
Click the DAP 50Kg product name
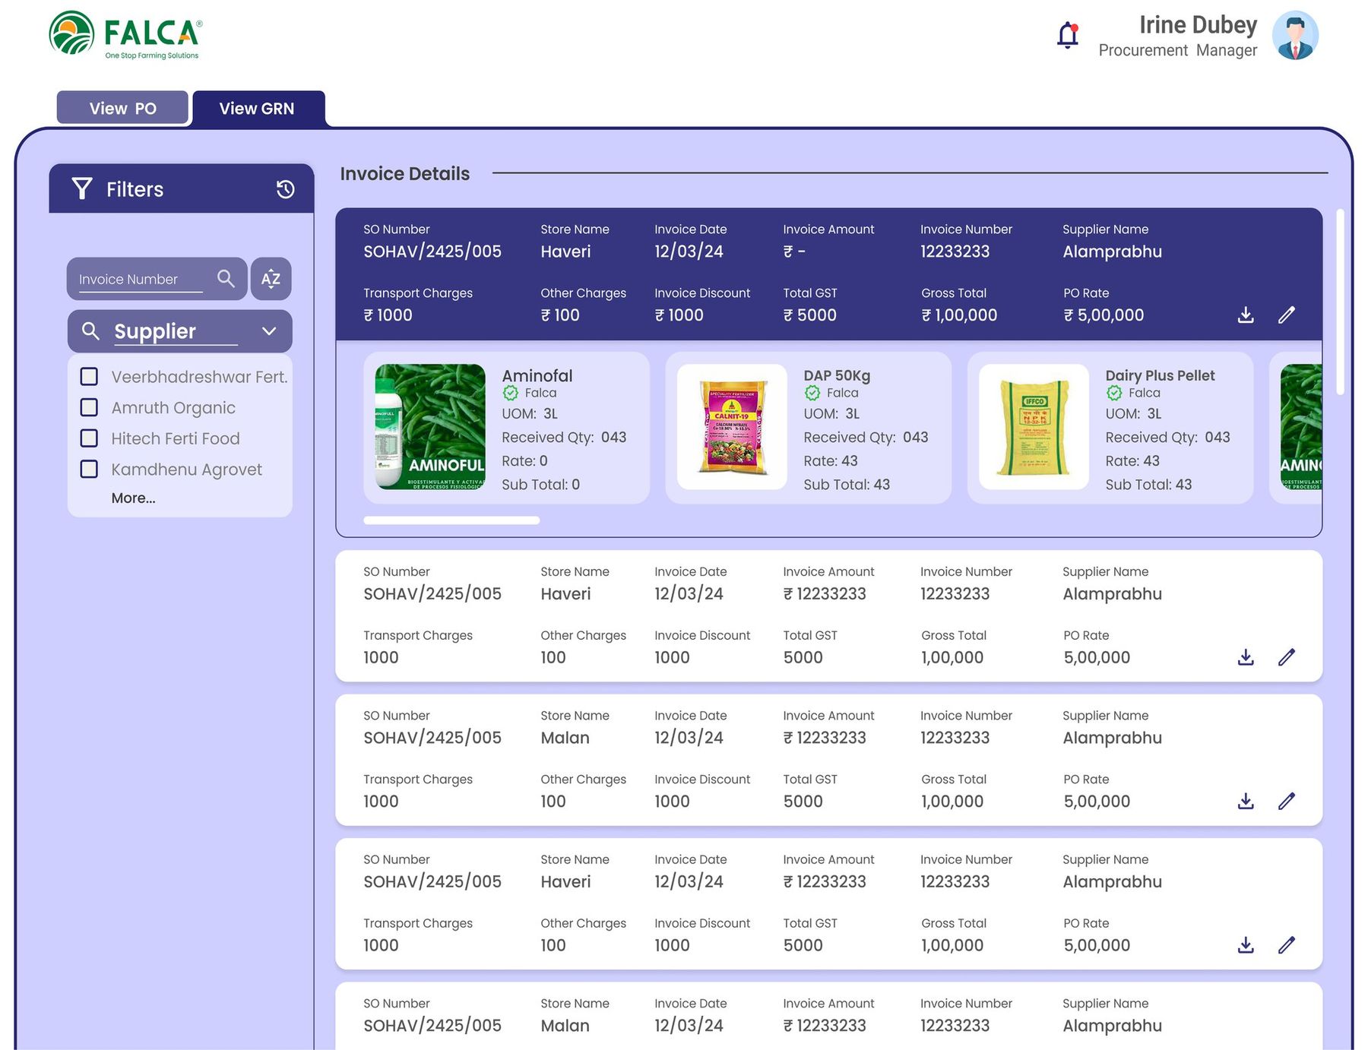837,375
